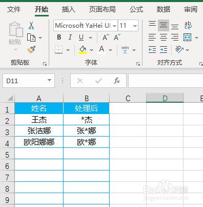Align text right

[x=175, y=37]
